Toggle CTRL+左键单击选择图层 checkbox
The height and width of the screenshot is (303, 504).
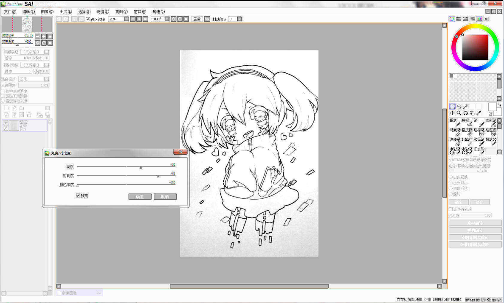(x=451, y=159)
